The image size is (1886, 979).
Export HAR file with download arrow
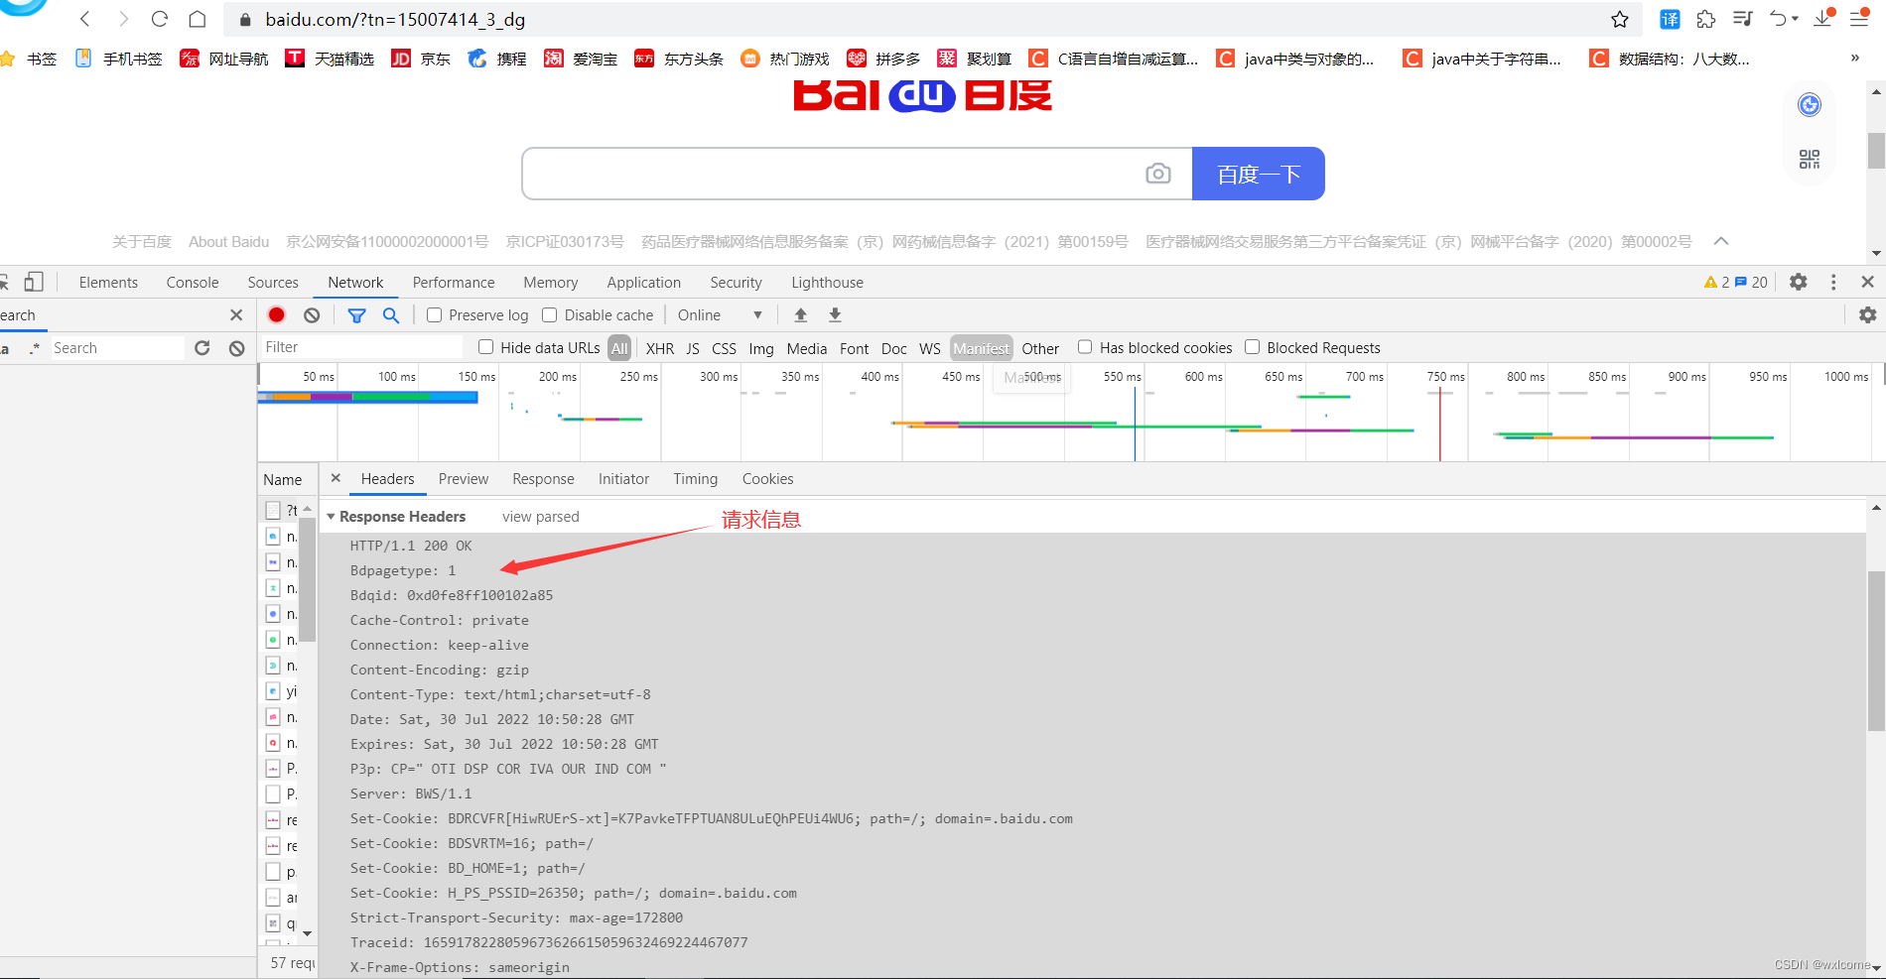tap(835, 314)
